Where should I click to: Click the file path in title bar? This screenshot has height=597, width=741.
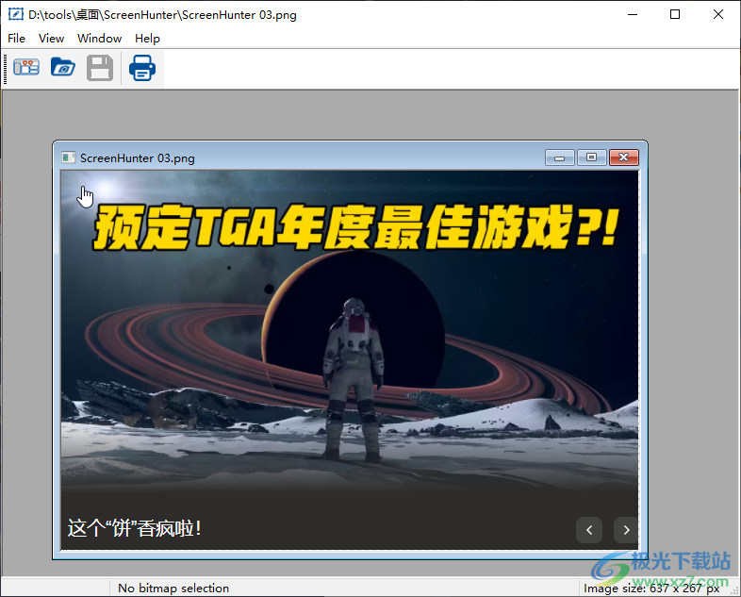(x=162, y=15)
